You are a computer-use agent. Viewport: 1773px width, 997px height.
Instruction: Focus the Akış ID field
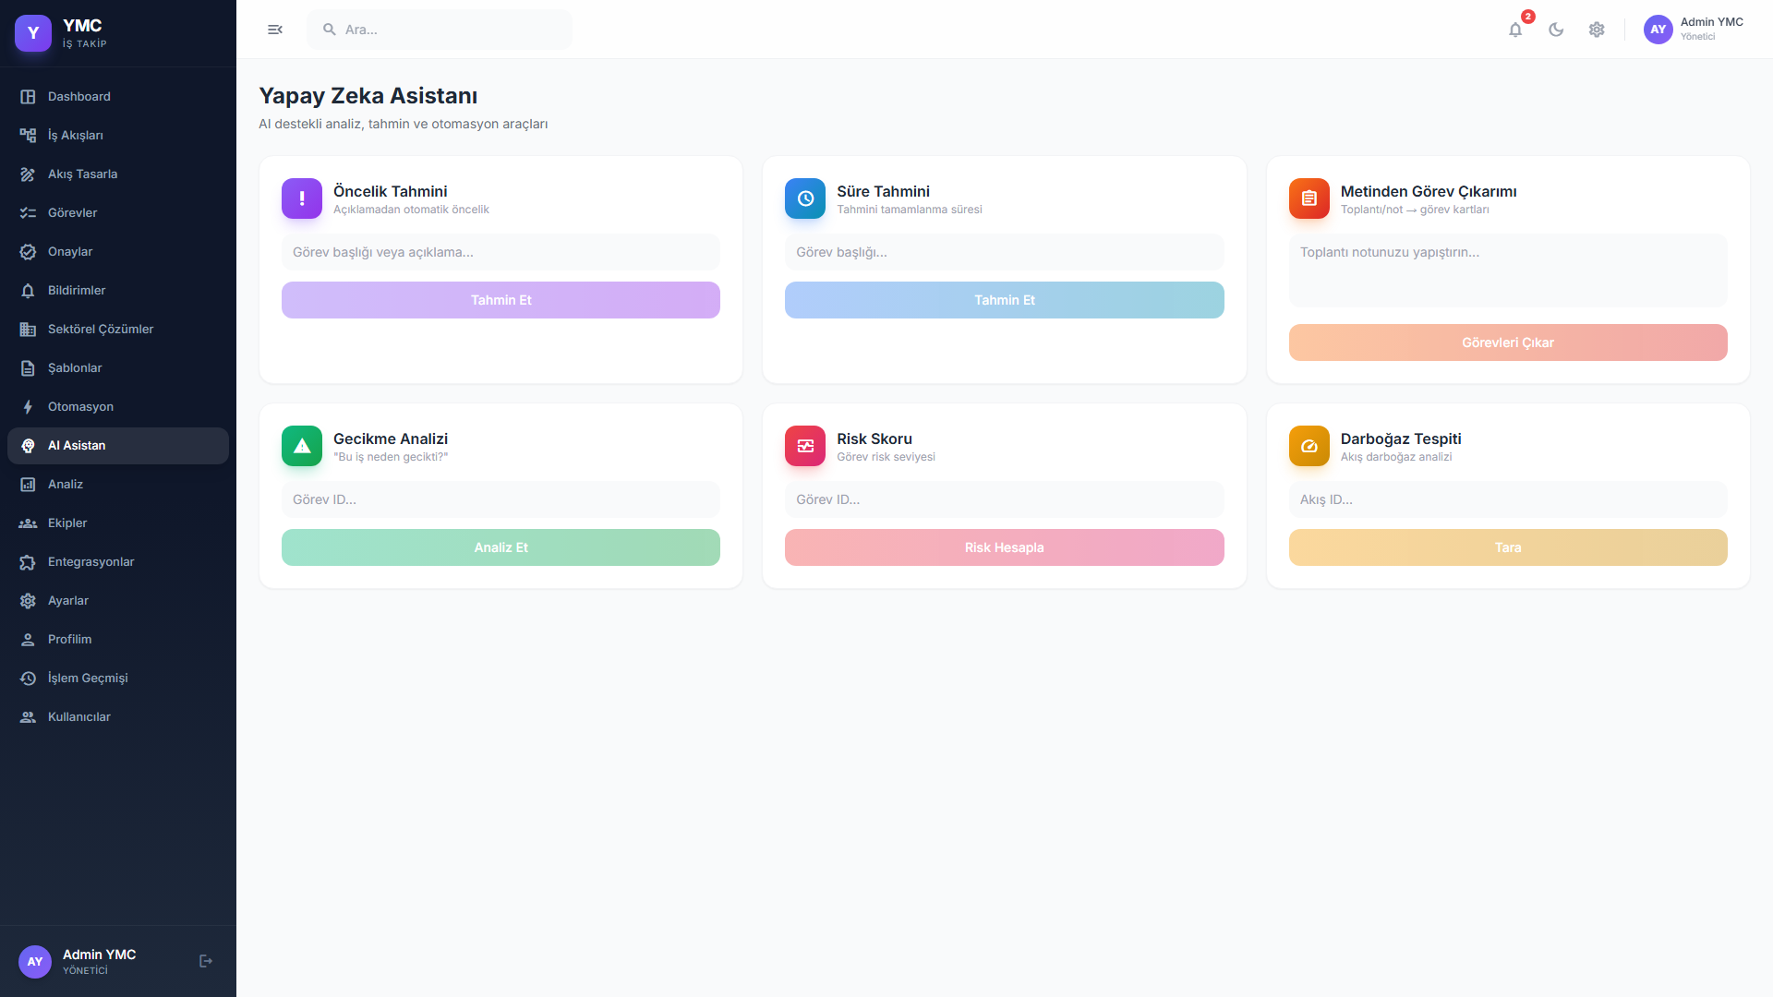(1508, 499)
